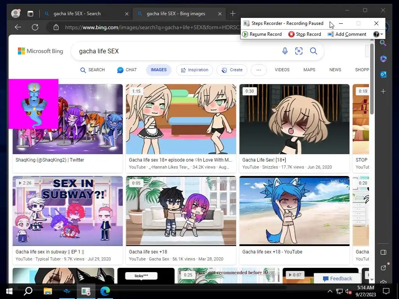Switch to the 'Bing images' browser tab

pos(179,14)
